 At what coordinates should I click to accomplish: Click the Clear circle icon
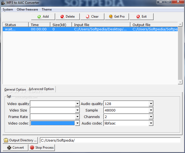tap(88, 17)
